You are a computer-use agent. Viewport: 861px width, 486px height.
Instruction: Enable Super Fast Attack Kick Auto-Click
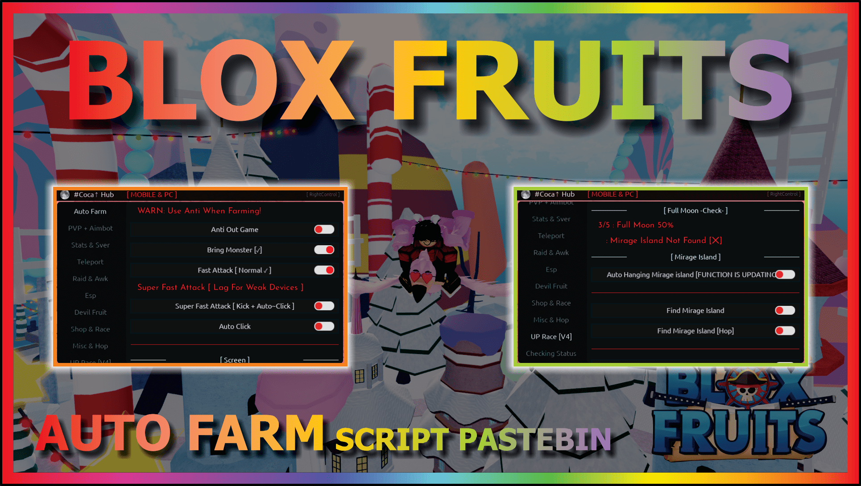pyautogui.click(x=325, y=307)
